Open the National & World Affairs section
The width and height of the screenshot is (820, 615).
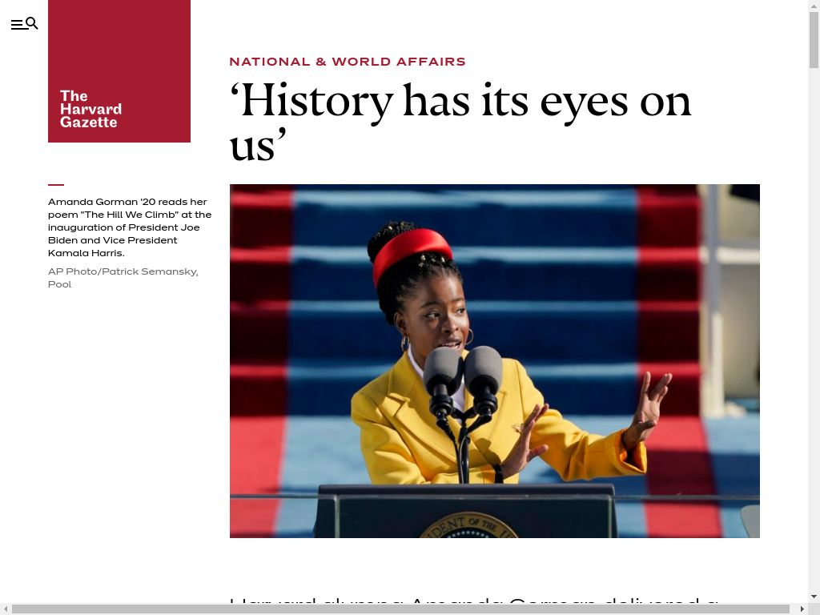(347, 62)
